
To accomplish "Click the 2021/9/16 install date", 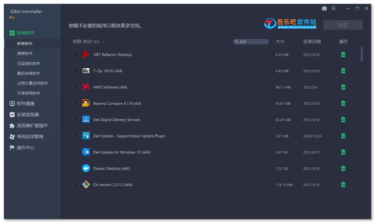I will point(311,120).
